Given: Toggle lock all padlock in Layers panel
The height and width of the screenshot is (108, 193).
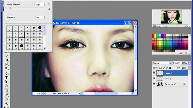Looking at the screenshot, I should point(170,68).
